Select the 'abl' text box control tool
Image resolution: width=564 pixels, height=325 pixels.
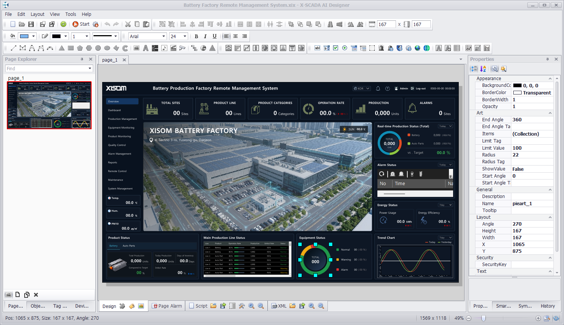317,48
